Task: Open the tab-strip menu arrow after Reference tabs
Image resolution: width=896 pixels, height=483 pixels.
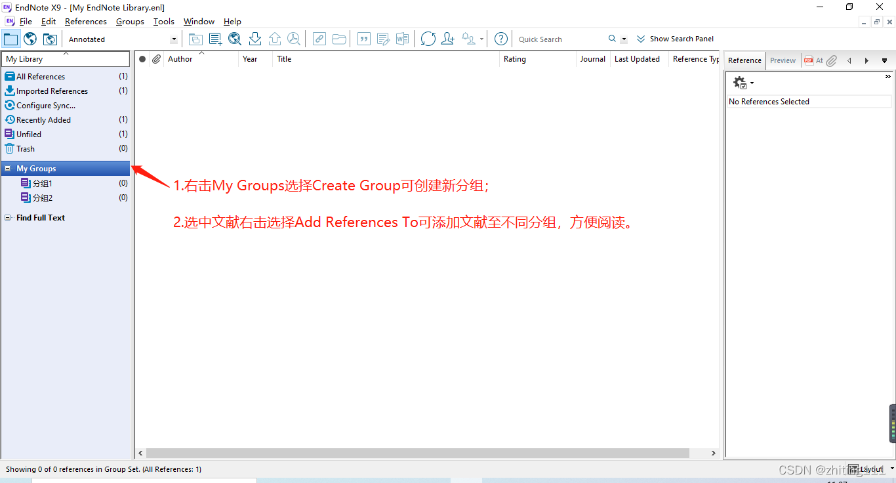Action: [x=884, y=60]
